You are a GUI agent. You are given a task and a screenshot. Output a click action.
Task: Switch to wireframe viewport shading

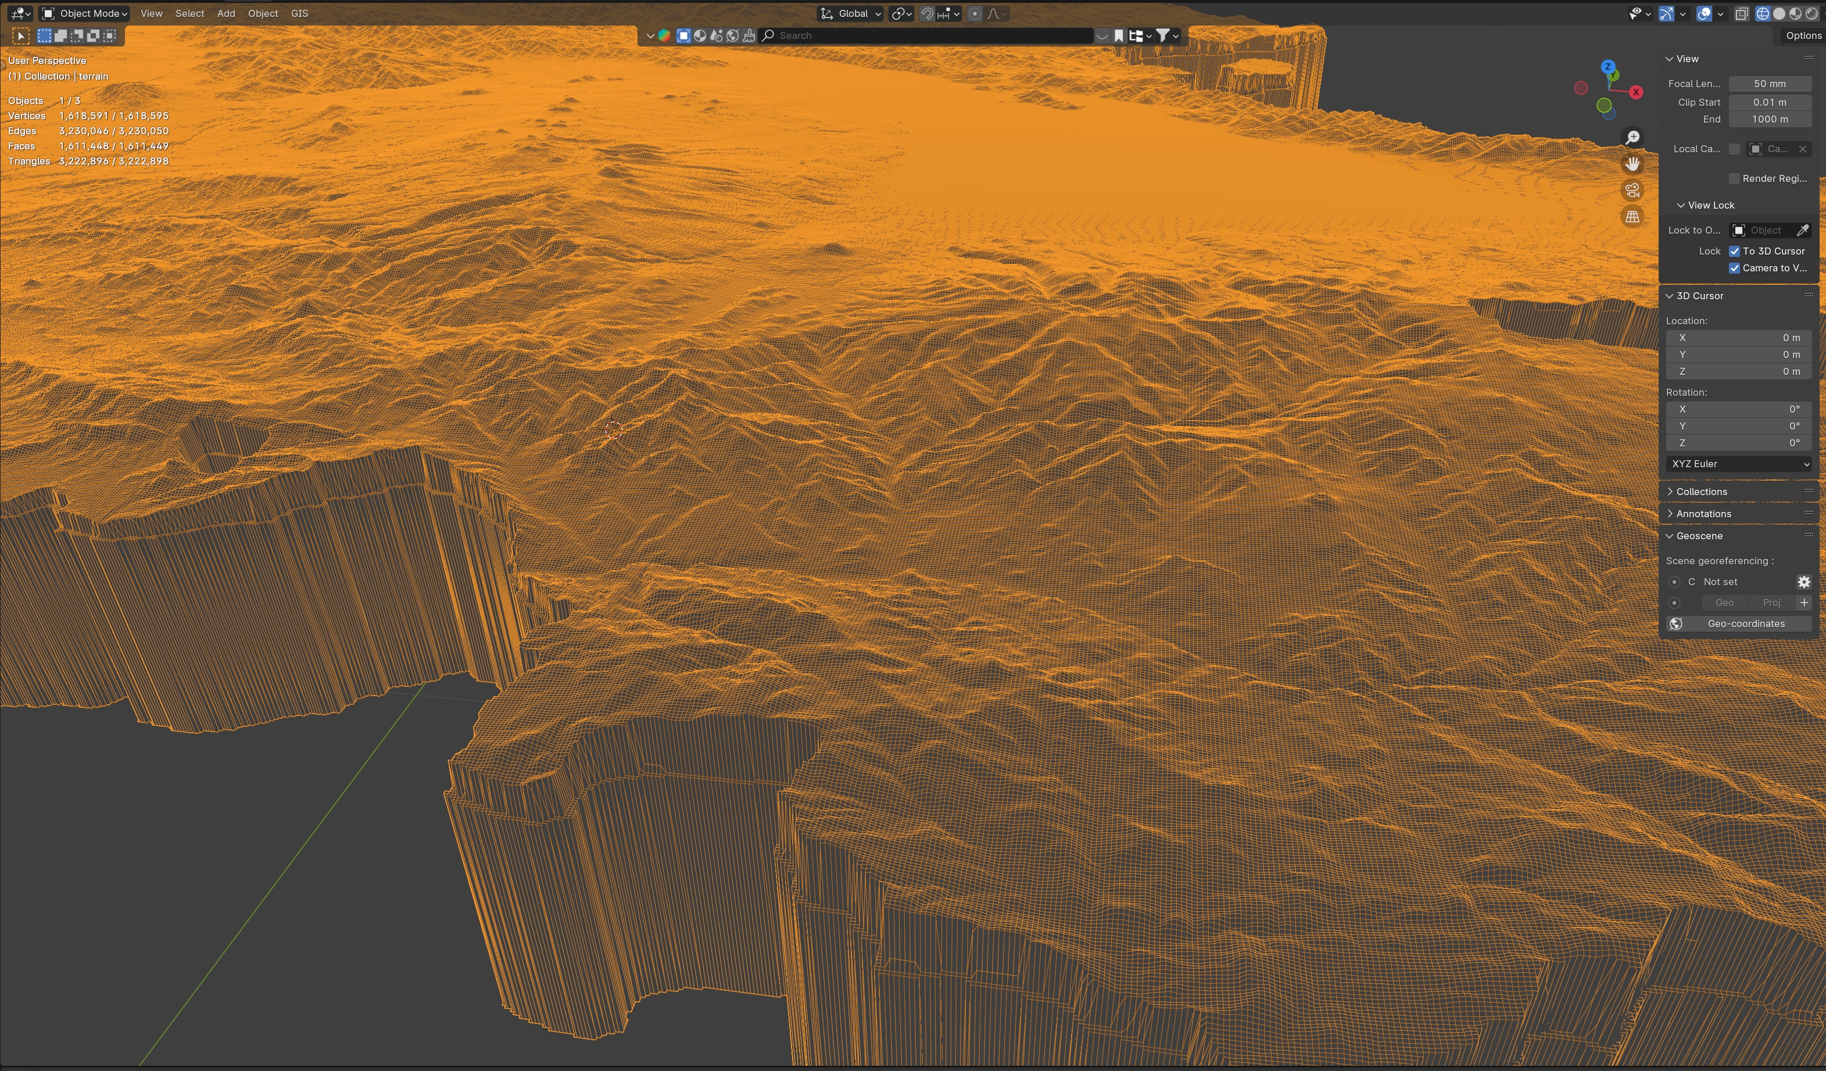click(1762, 14)
